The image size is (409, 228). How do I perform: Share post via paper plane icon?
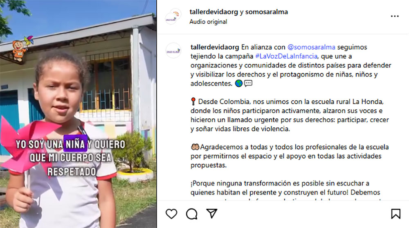(212, 213)
